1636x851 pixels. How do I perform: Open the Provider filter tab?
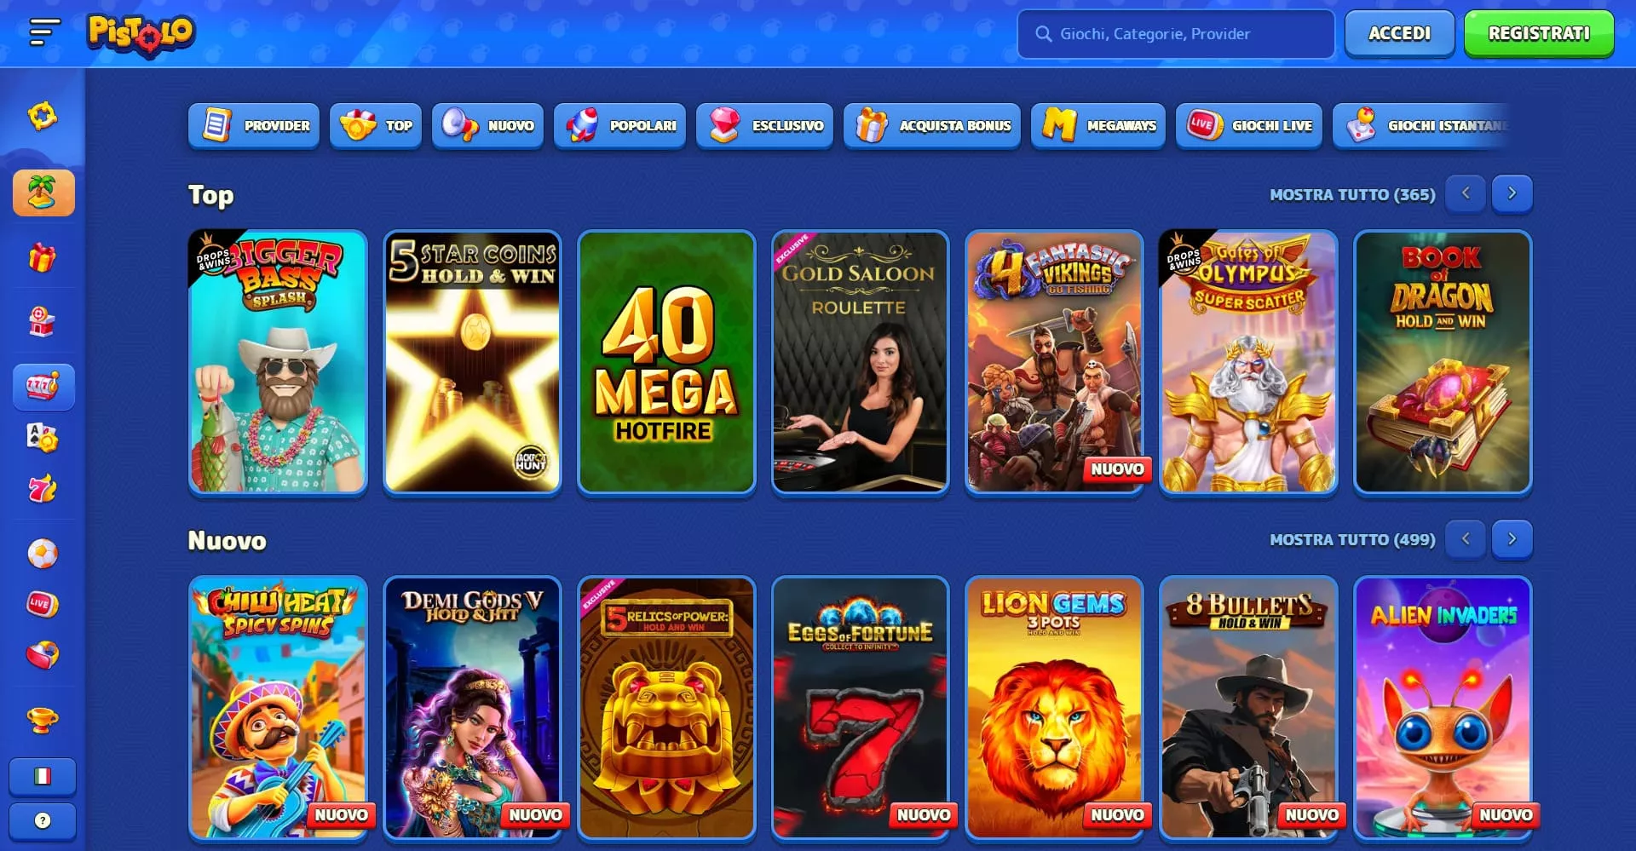coord(254,125)
